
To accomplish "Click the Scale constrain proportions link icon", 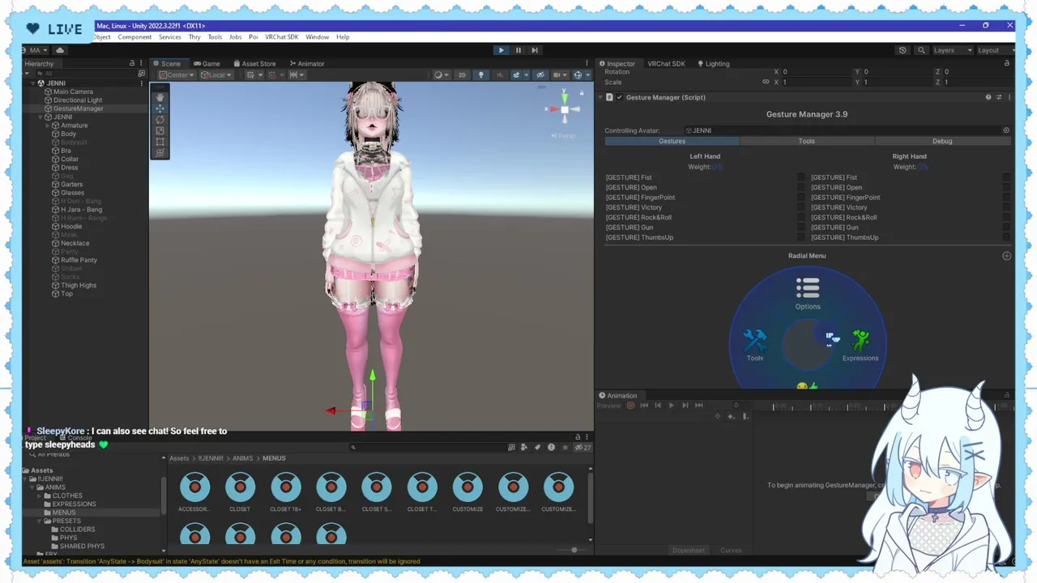I will [766, 82].
